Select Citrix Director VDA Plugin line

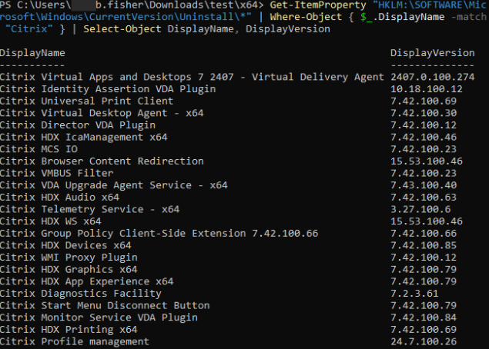point(77,125)
